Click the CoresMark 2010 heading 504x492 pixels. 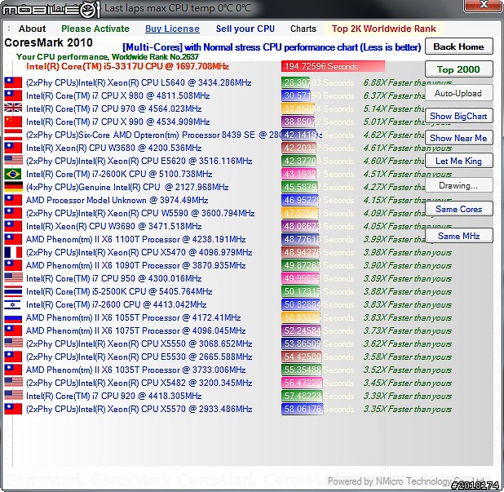[x=49, y=42]
